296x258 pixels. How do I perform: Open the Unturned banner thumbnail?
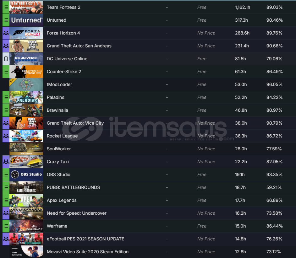[x=26, y=20]
